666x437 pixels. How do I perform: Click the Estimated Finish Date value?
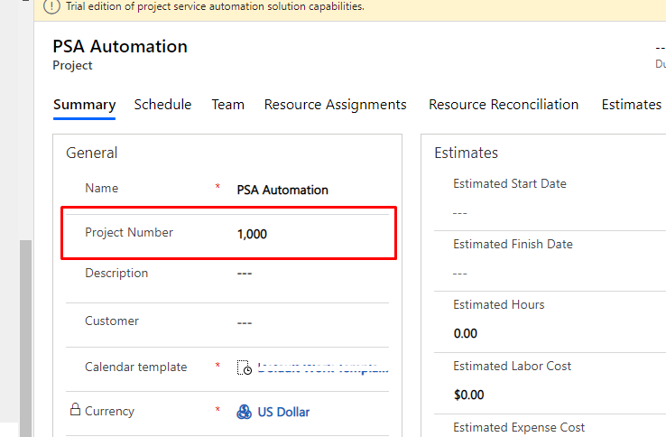click(460, 273)
